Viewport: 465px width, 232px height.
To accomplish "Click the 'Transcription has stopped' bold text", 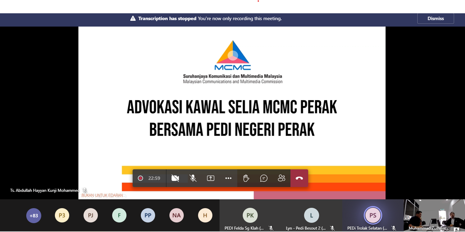I will (167, 19).
